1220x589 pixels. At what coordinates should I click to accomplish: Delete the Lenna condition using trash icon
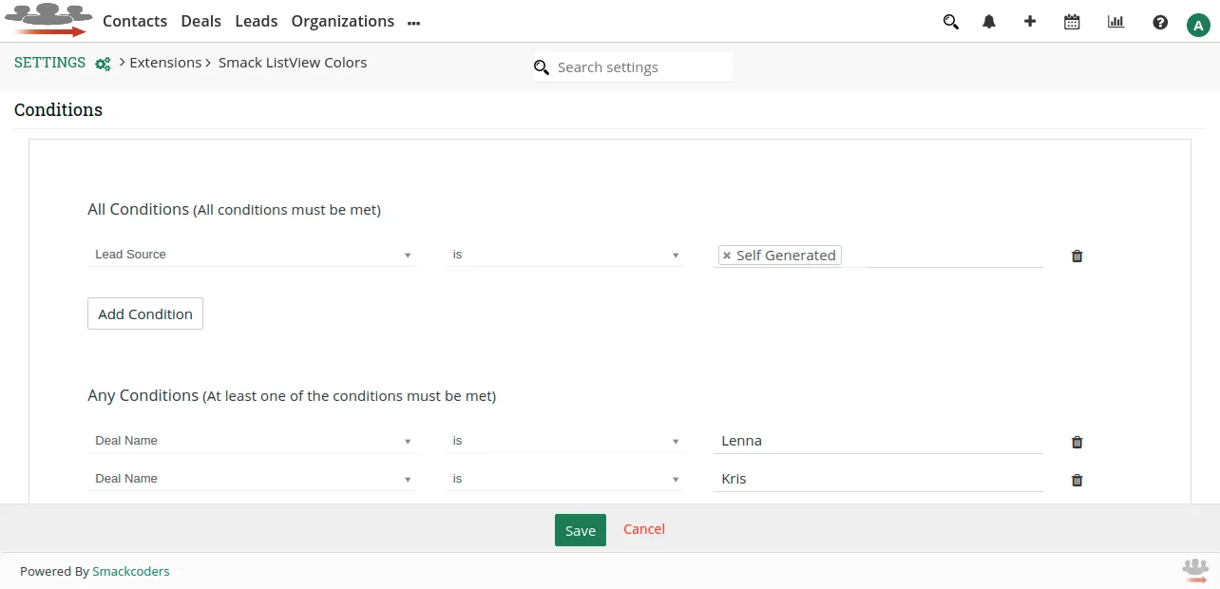point(1077,442)
